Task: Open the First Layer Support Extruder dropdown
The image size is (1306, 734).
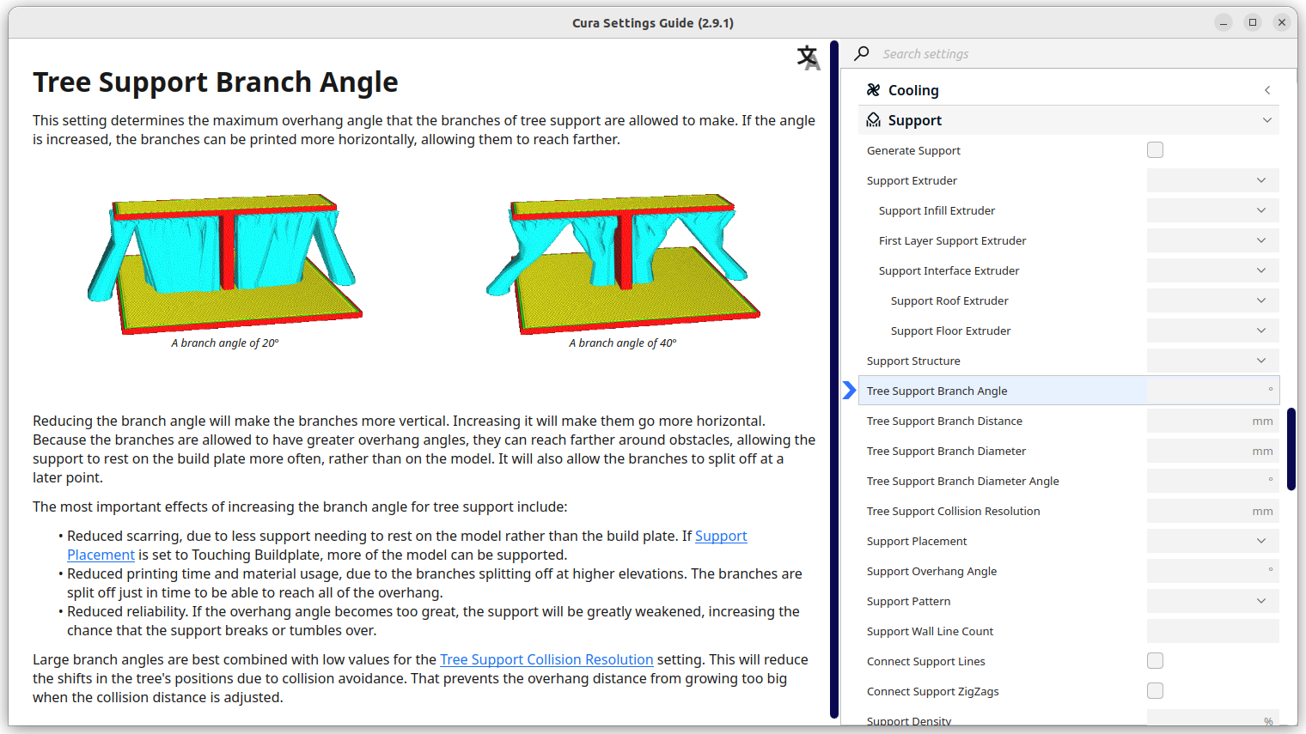Action: (x=1212, y=240)
